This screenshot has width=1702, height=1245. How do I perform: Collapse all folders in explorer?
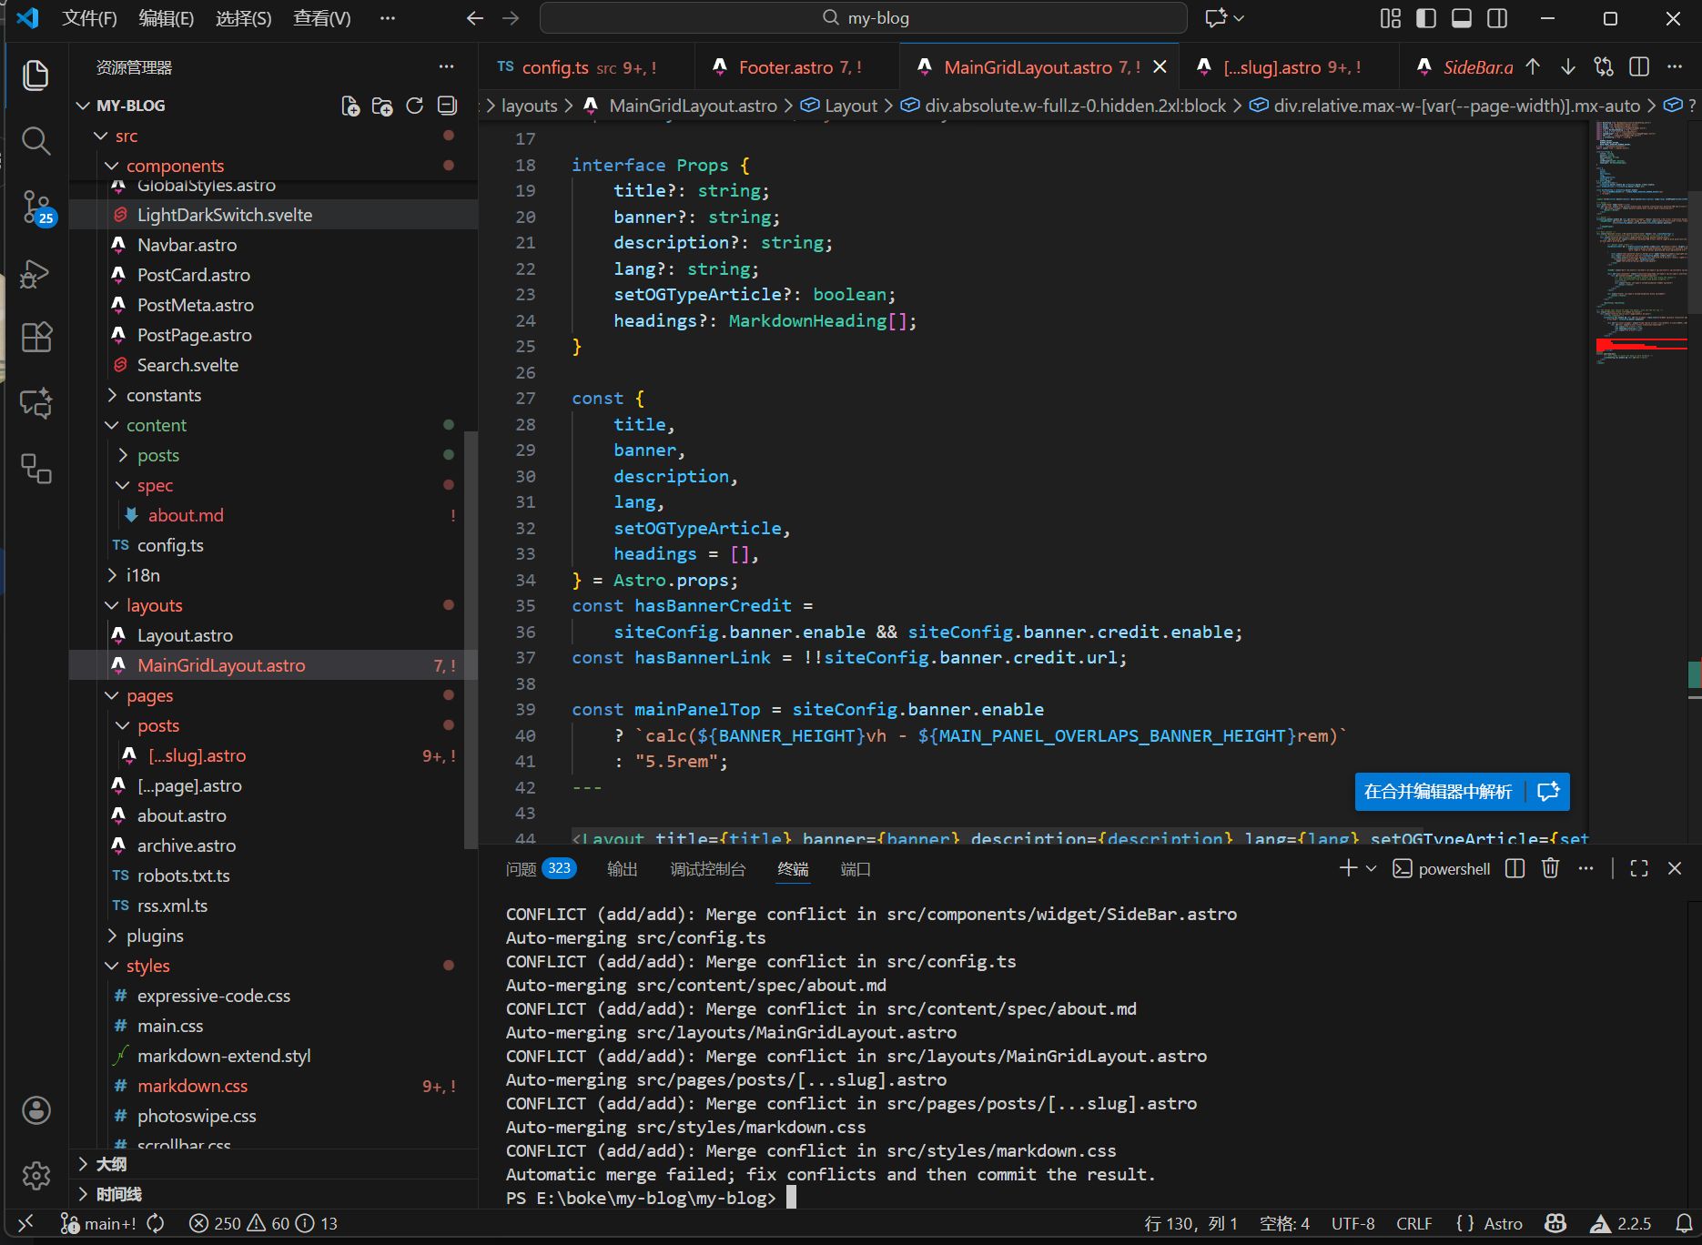tap(447, 106)
